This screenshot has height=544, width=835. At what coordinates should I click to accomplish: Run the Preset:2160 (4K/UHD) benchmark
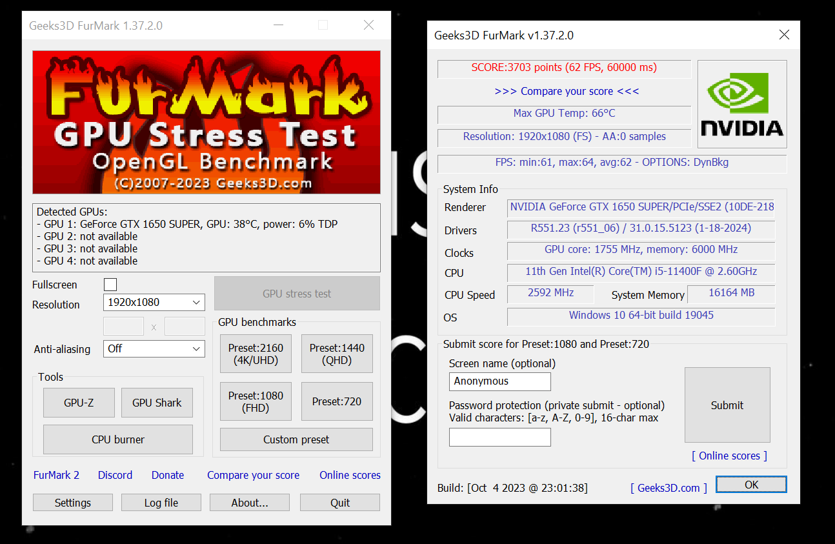coord(256,354)
